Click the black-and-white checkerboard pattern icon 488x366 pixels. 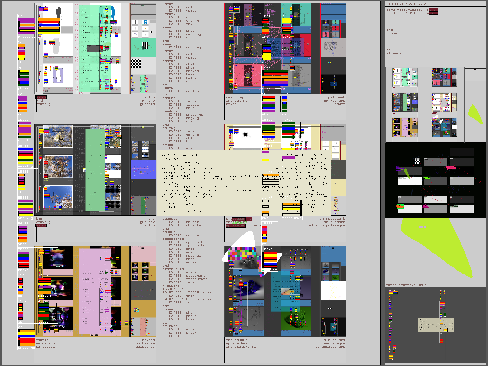[x=136, y=64]
